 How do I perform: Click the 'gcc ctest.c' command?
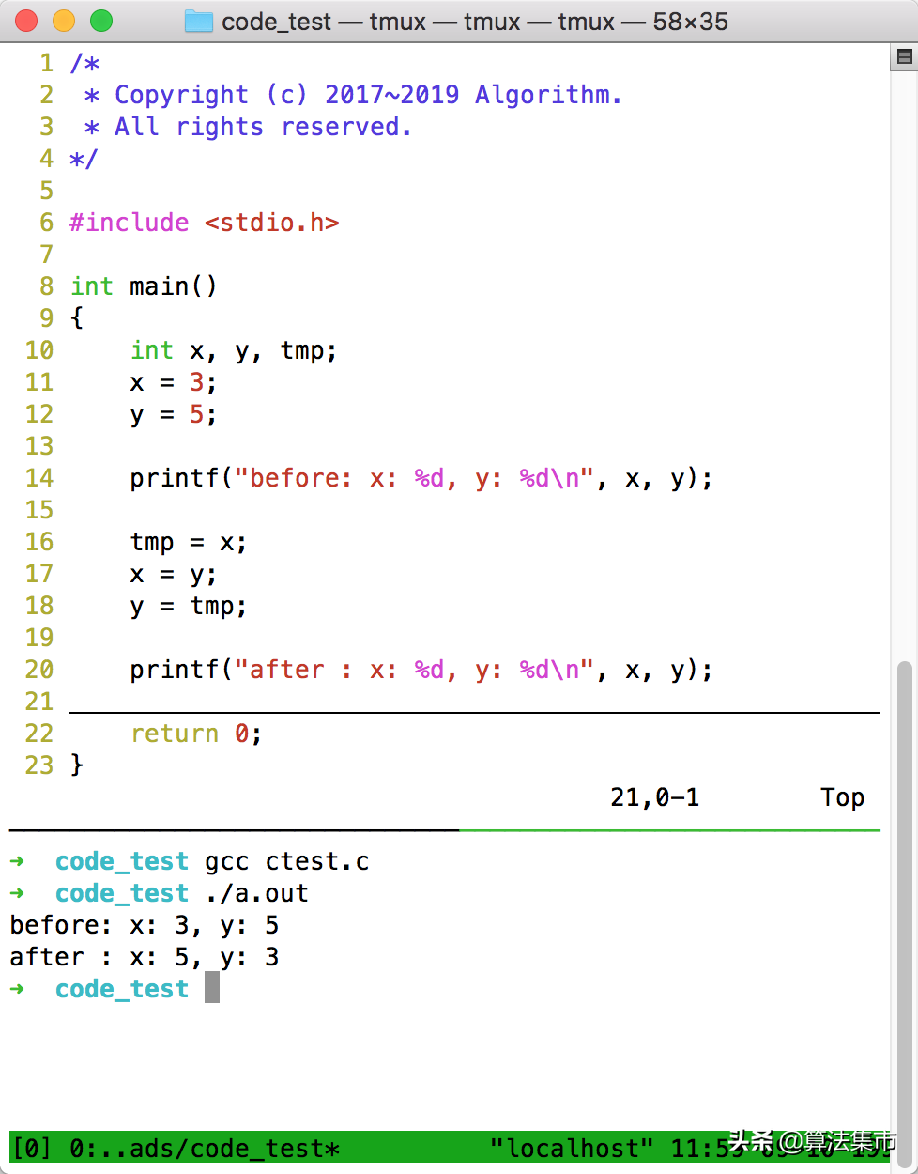tap(287, 861)
